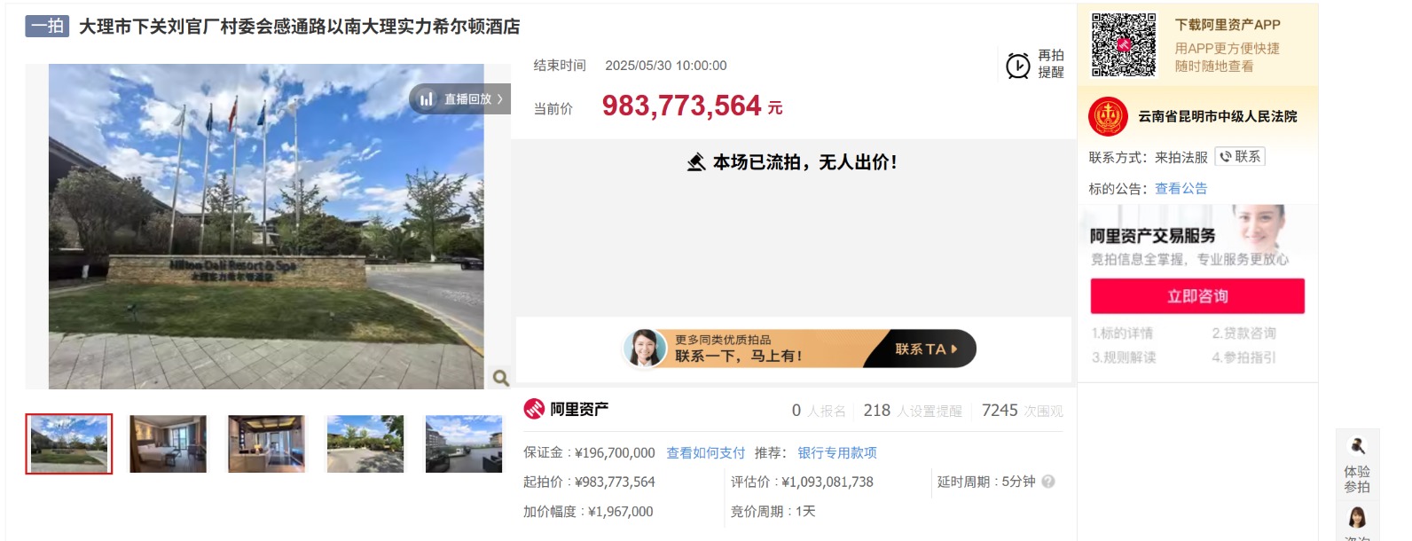Click the 联系TA banner button

point(926,349)
